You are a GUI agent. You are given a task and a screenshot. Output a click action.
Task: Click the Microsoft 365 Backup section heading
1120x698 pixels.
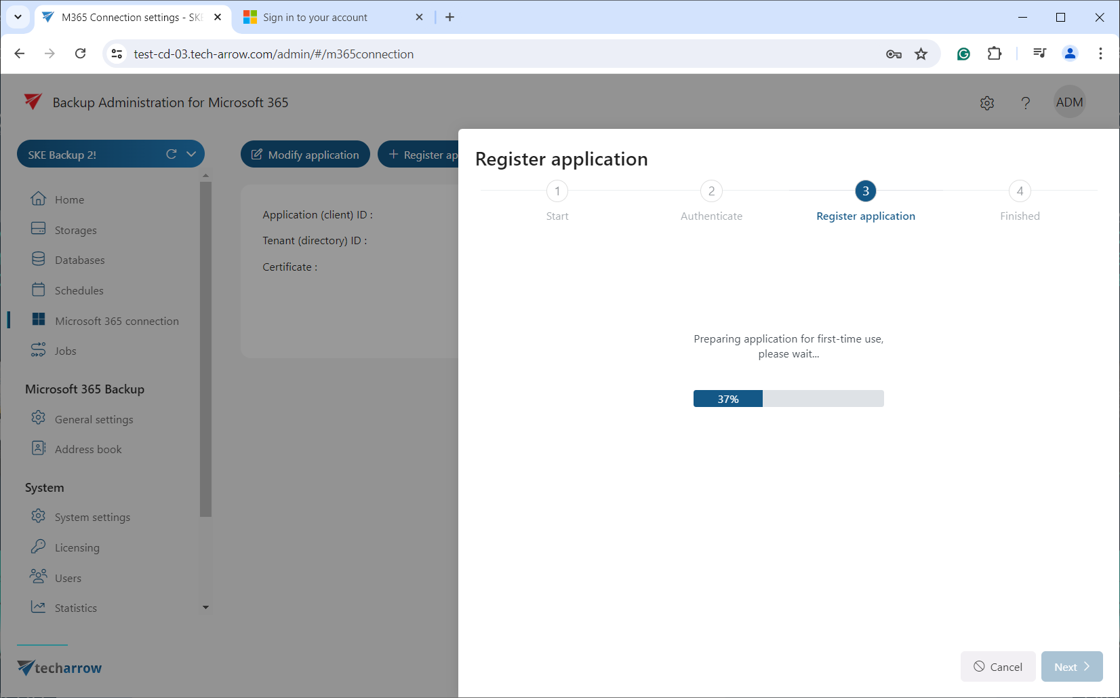(85, 389)
